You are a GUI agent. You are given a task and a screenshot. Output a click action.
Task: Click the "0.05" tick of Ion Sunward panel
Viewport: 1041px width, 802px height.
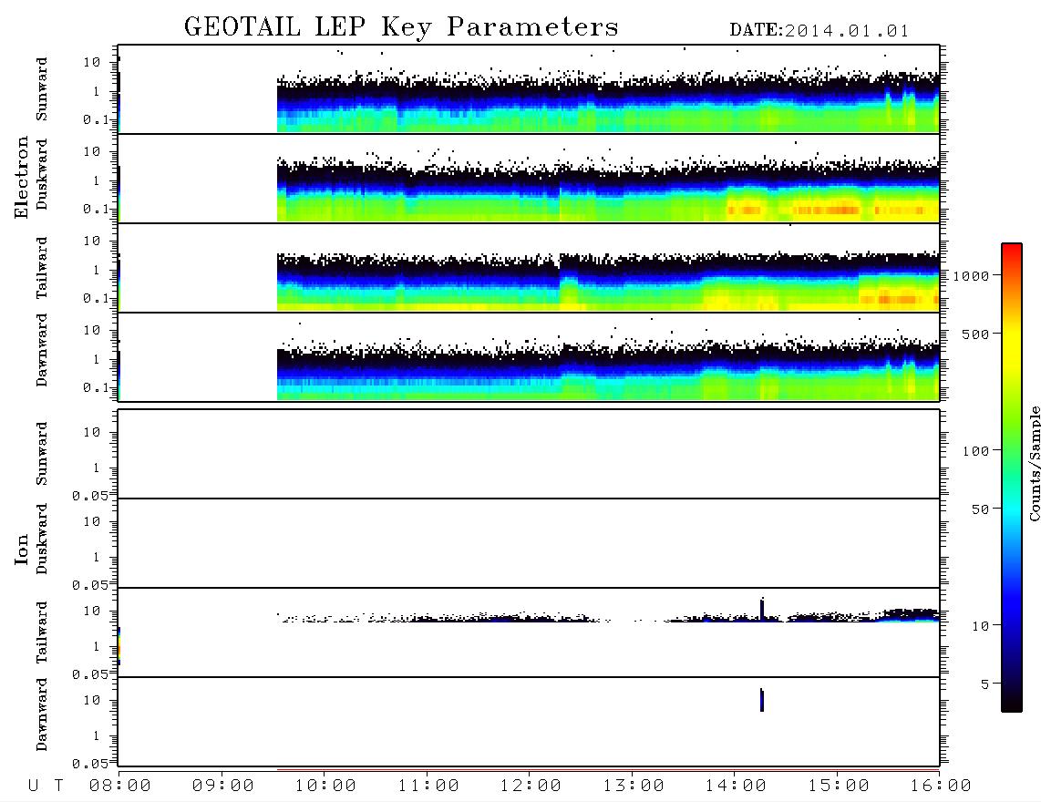tap(89, 496)
